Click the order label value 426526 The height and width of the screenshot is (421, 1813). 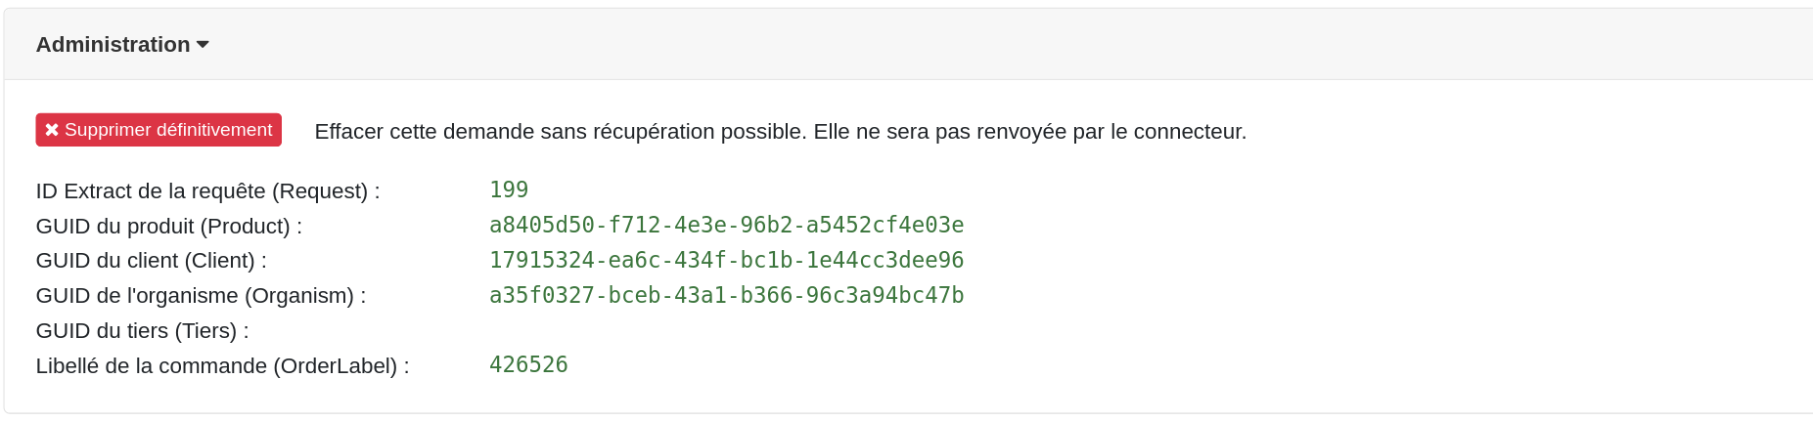point(528,364)
